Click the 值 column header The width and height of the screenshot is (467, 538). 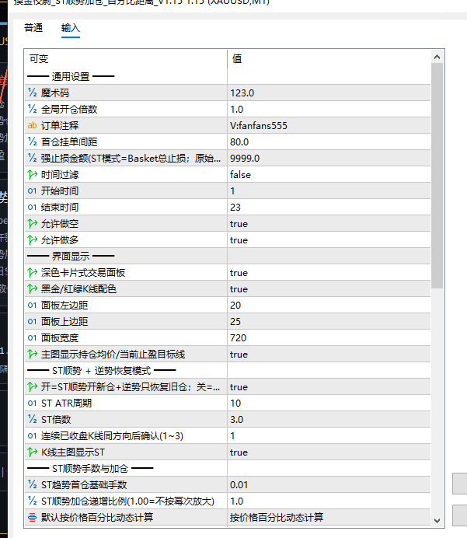click(x=237, y=58)
